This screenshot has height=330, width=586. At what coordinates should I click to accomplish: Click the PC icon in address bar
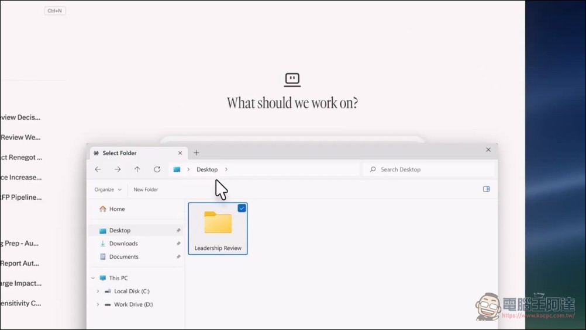click(177, 169)
